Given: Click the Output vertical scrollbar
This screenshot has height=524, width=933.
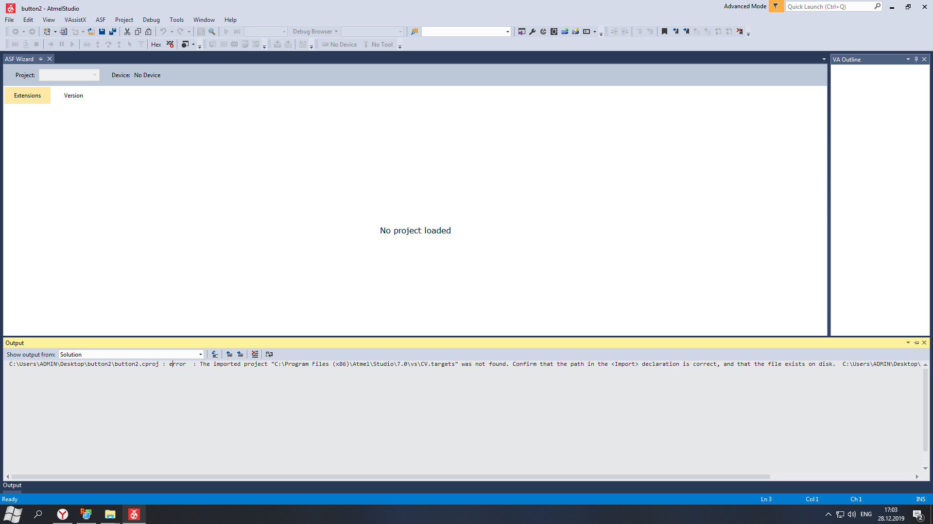Looking at the screenshot, I should click(925, 410).
